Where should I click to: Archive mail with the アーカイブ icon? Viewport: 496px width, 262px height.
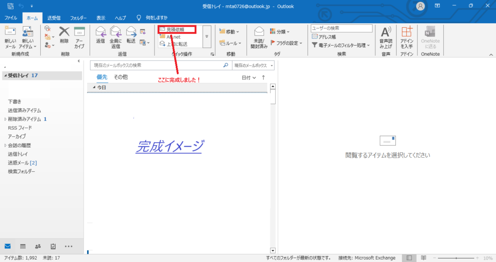[79, 33]
